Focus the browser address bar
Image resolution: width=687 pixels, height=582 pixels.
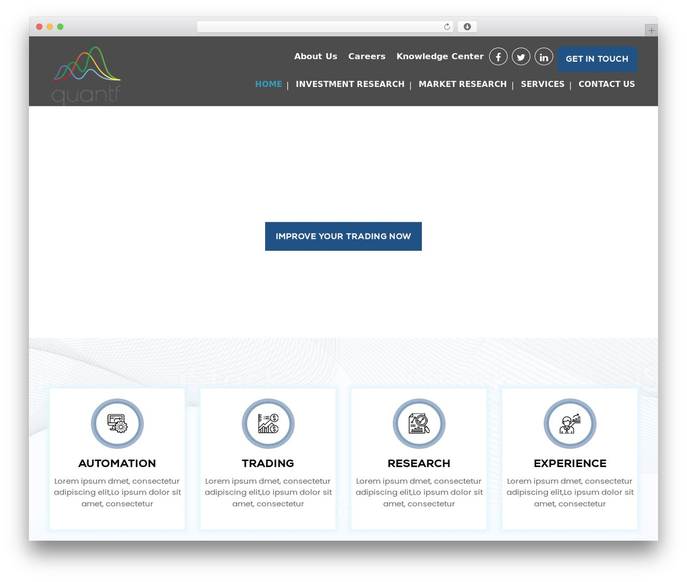point(325,27)
